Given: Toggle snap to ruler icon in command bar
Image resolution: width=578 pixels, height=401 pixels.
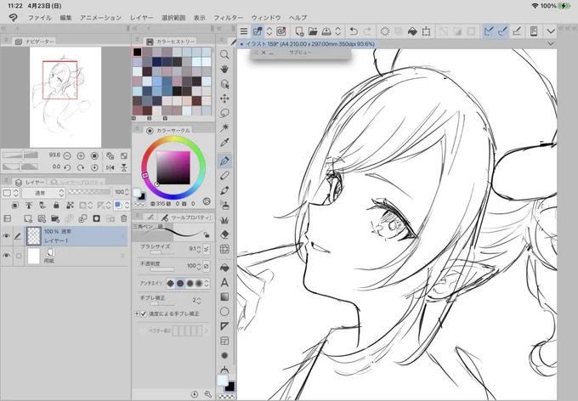Looking at the screenshot, I should [x=489, y=31].
